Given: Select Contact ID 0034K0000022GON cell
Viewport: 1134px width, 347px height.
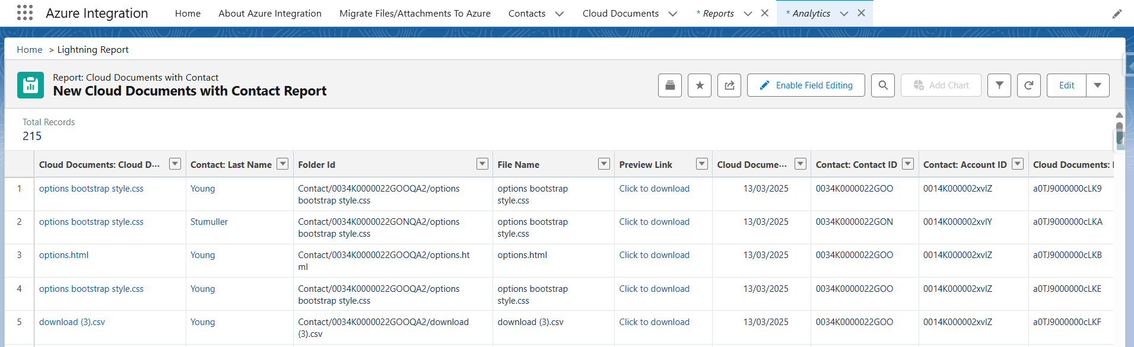Looking at the screenshot, I should (854, 222).
